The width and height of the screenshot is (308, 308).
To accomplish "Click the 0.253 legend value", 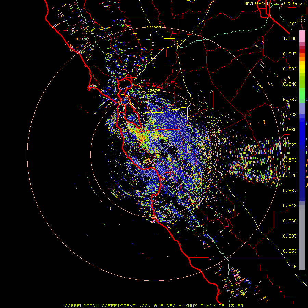I will pos(290,251).
